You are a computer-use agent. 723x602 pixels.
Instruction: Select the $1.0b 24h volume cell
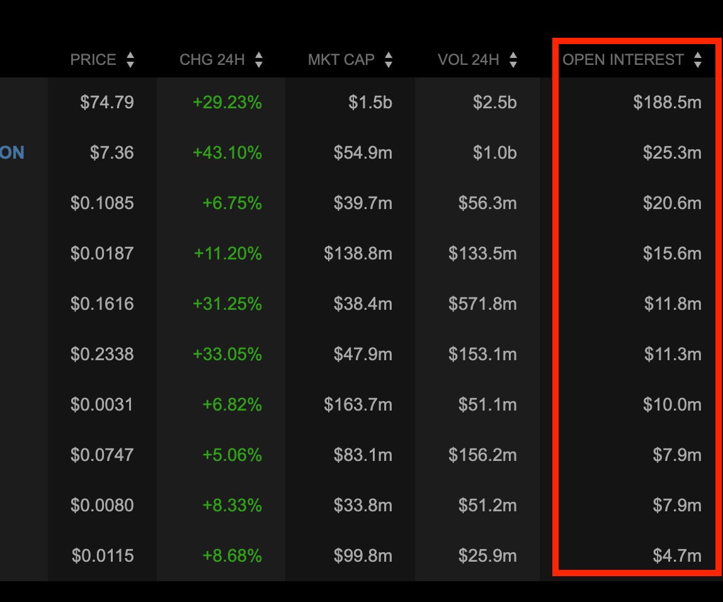point(495,152)
